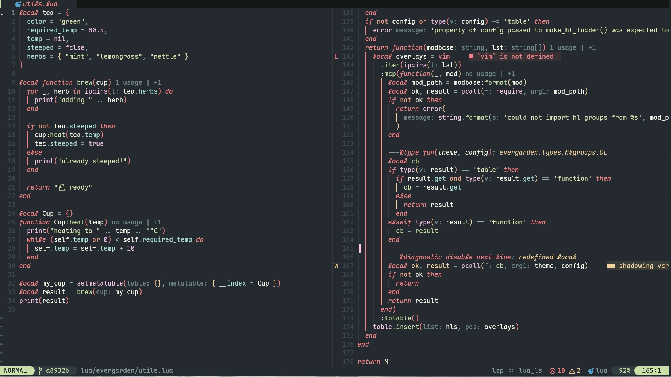Click line number 154 in right pane

(x=348, y=153)
